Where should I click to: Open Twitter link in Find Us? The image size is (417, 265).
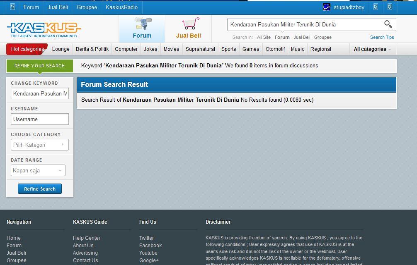click(x=147, y=238)
